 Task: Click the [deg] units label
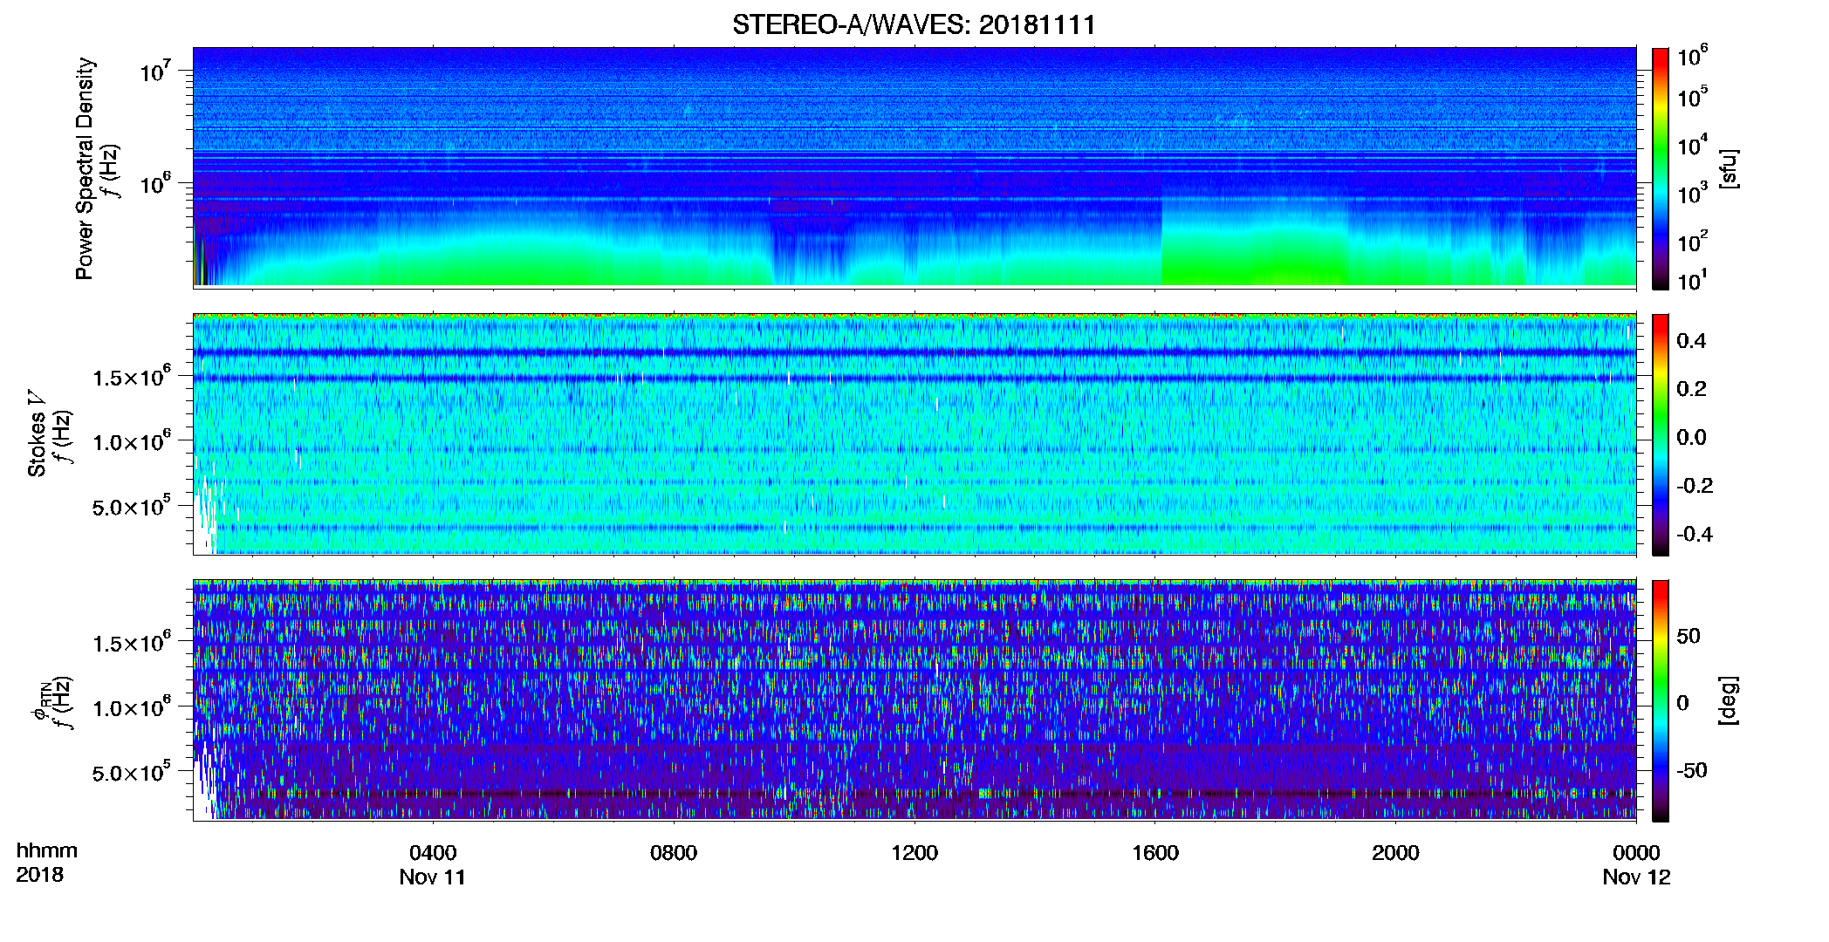click(x=1729, y=700)
